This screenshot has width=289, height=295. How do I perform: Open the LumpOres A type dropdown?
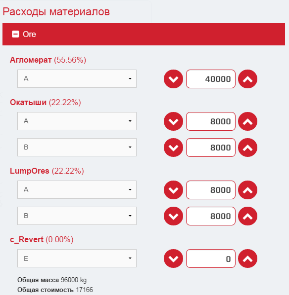pos(77,189)
